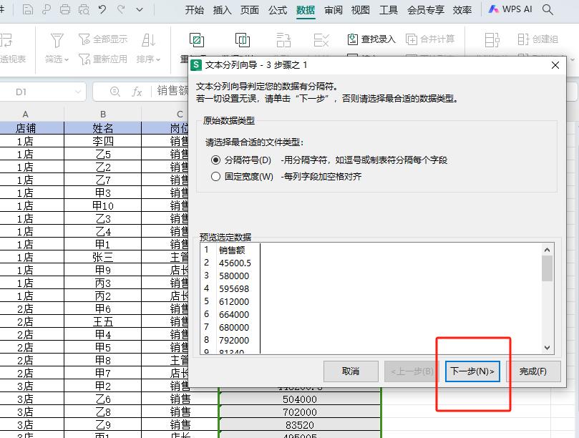Image resolution: width=579 pixels, height=438 pixels.
Task: Click the fx insert function icon
Action: pos(137,92)
